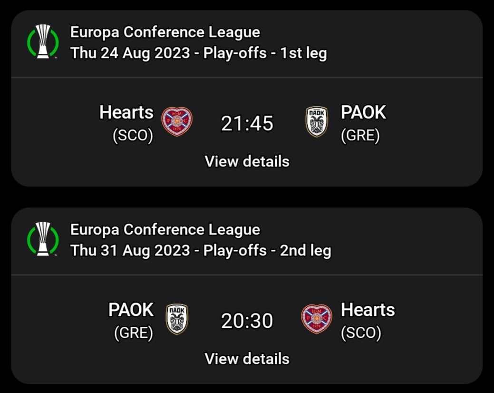Click the Europa Conference League title on the 1st leg card
This screenshot has height=393, width=494.
165,32
